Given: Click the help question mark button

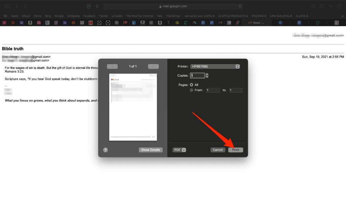Looking at the screenshot, I should tap(105, 150).
